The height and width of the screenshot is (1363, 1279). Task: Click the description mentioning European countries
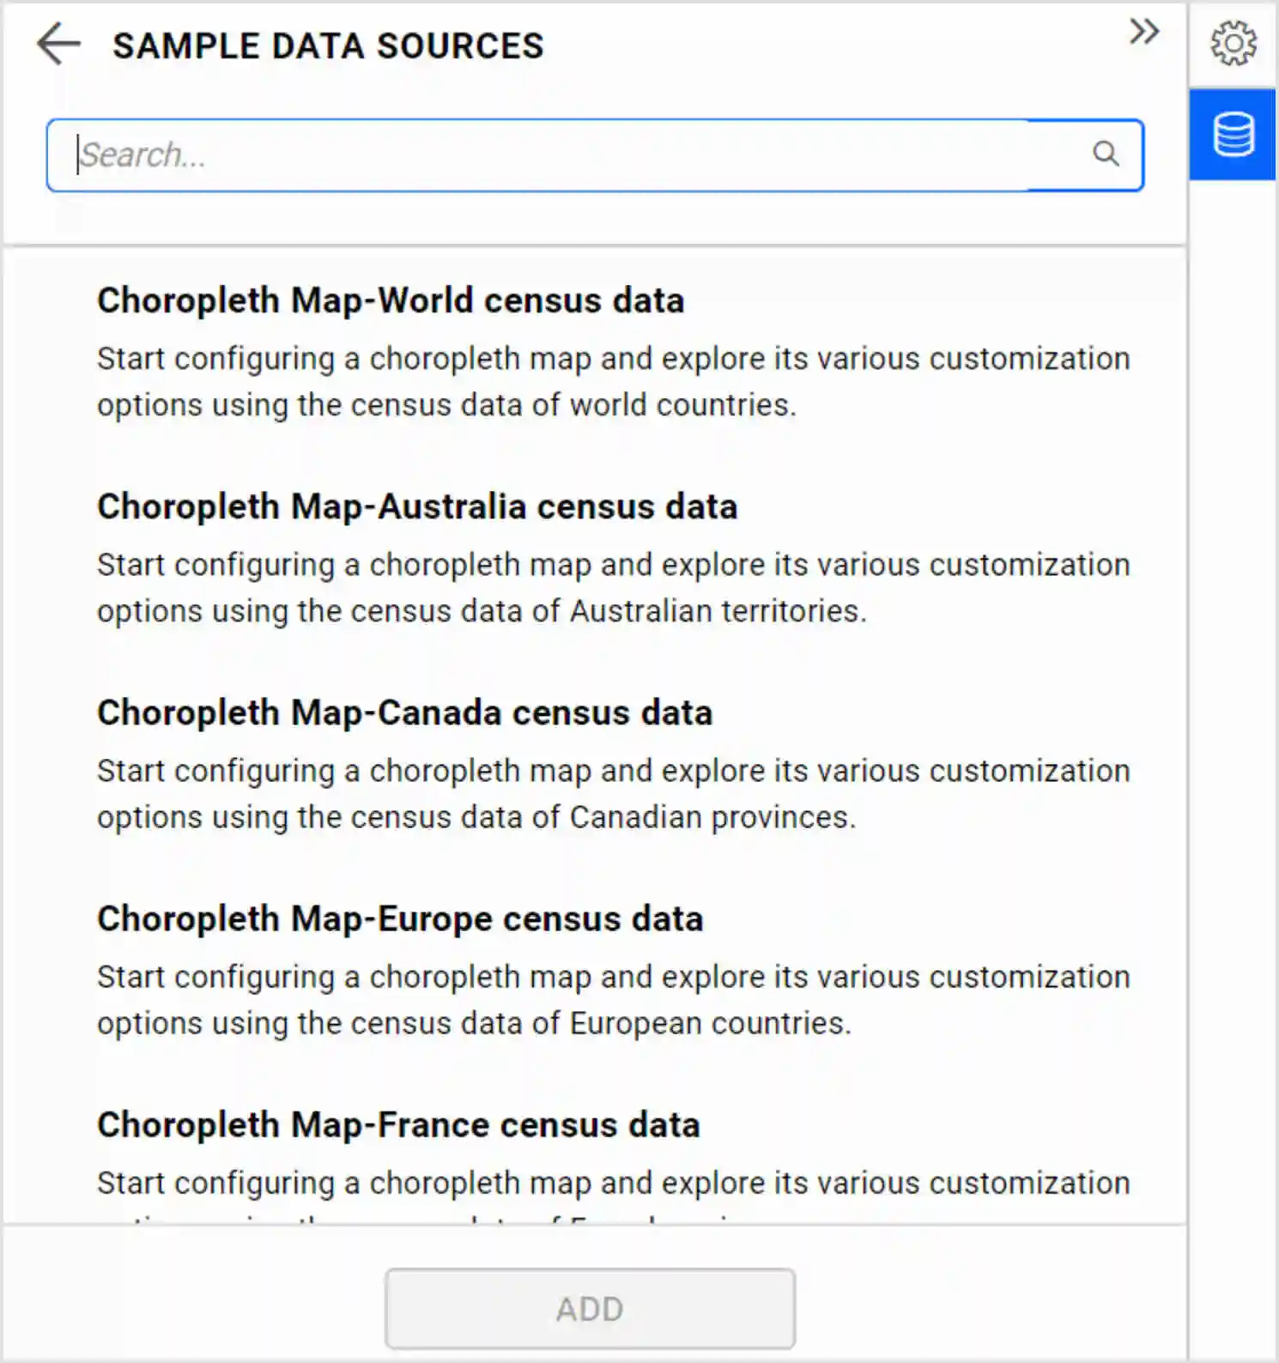pyautogui.click(x=613, y=1000)
